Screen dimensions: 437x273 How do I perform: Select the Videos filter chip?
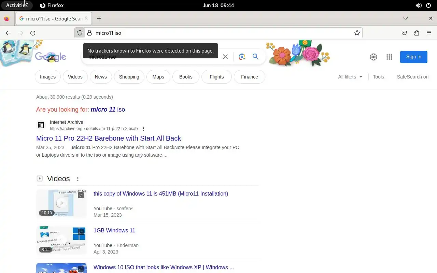pos(75,77)
